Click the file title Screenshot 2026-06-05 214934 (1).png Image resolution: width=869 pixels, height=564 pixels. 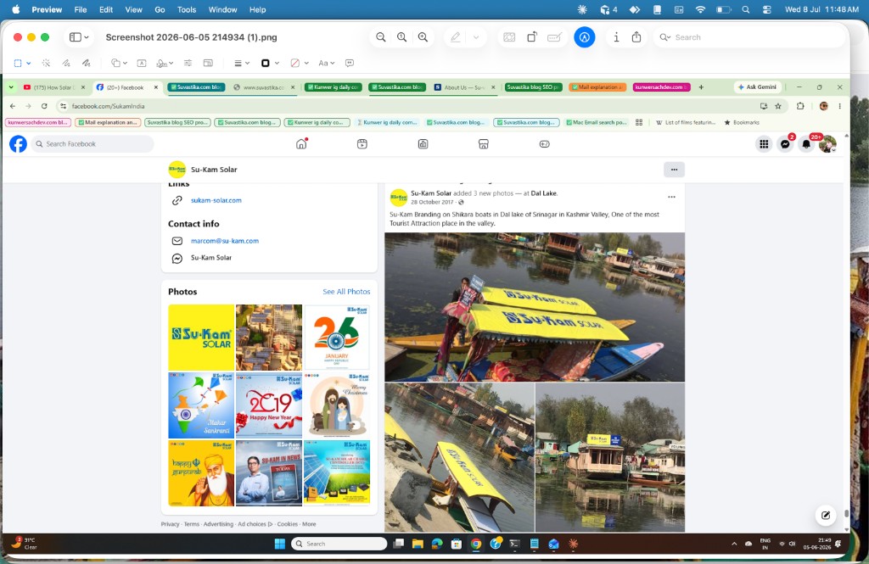[191, 37]
